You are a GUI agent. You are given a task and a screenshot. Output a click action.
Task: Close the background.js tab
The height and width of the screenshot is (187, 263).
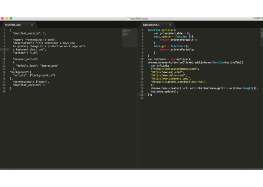(170, 25)
